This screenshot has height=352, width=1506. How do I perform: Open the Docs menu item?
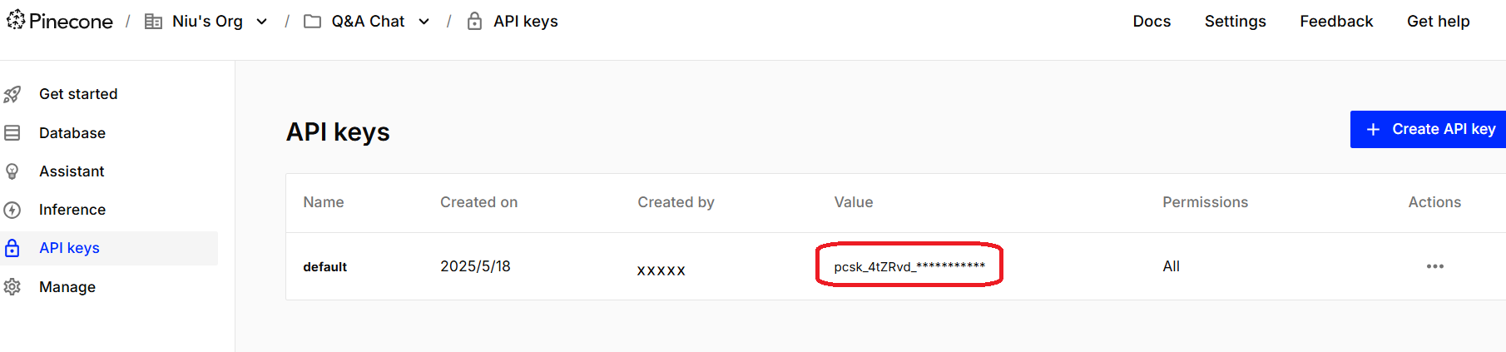[1152, 22]
